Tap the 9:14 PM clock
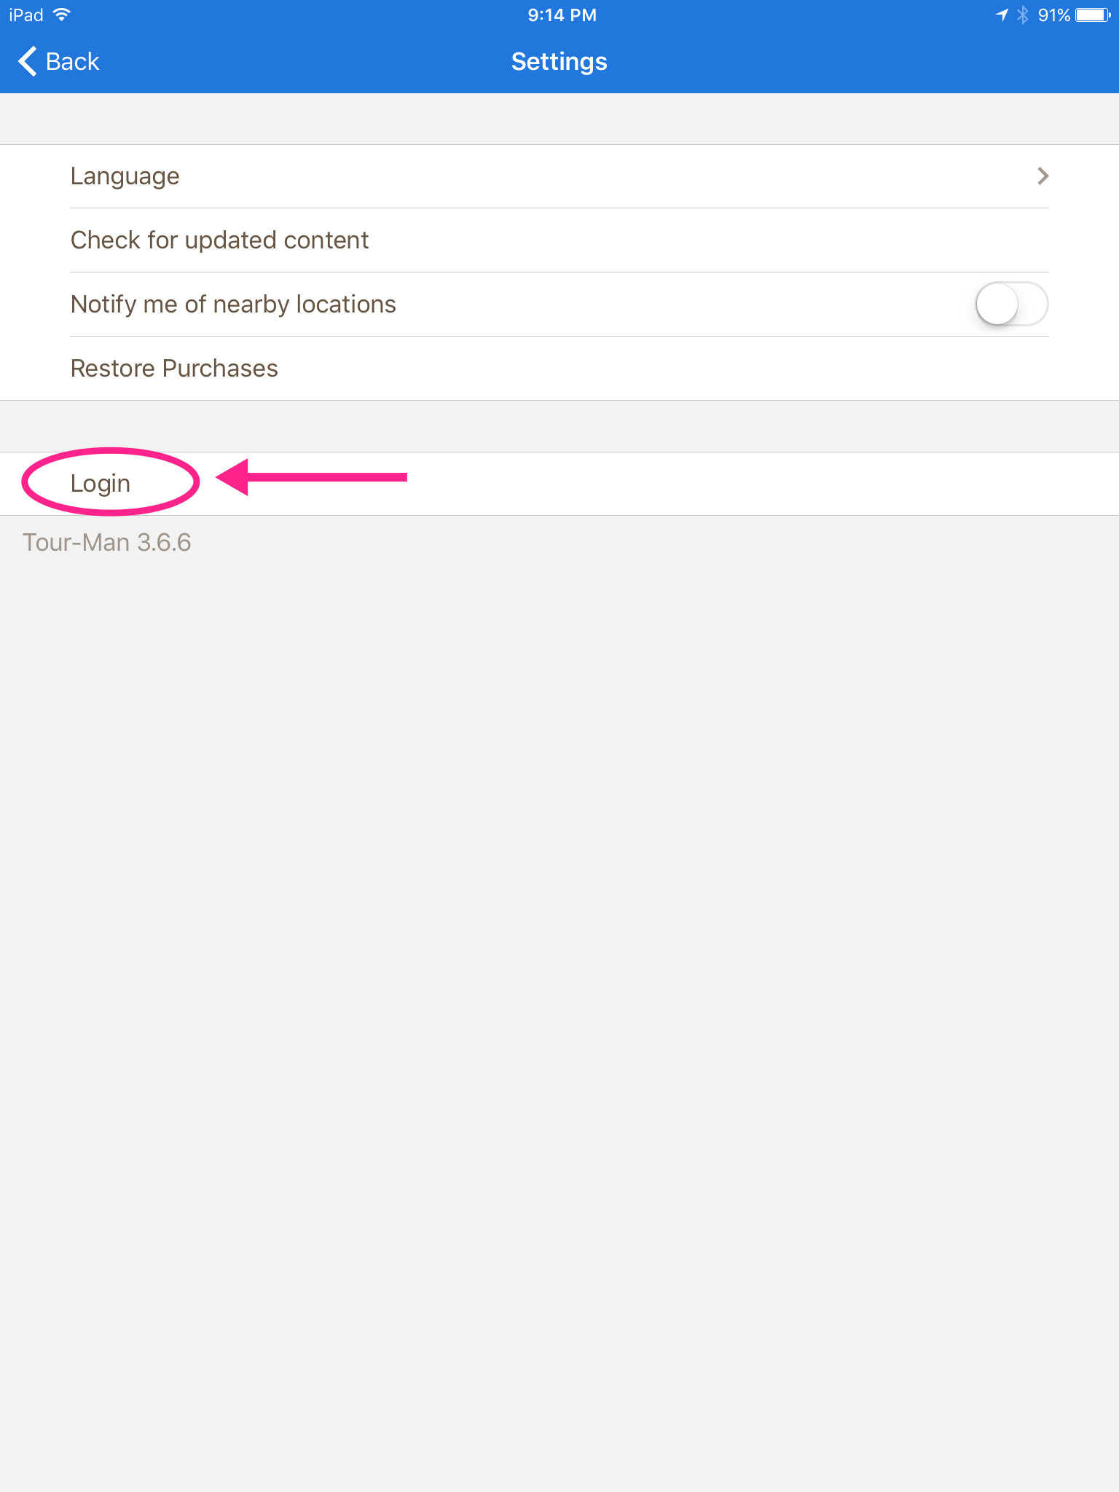This screenshot has height=1492, width=1119. (x=562, y=15)
